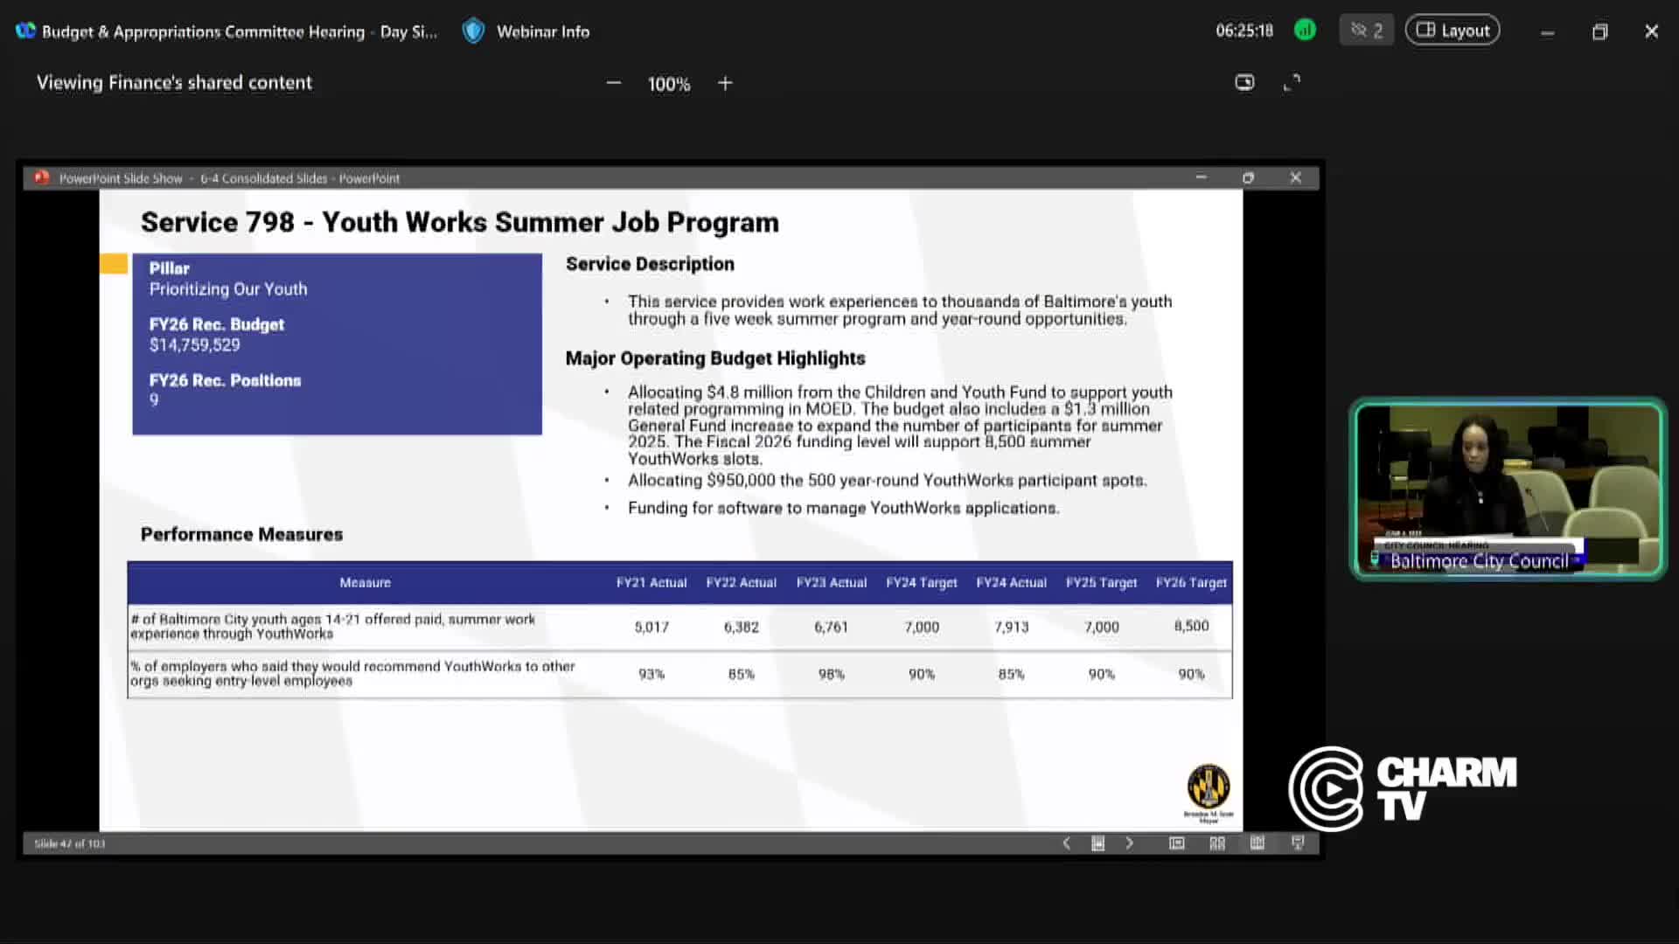1679x944 pixels.
Task: Pop out the shared content window
Action: [x=1244, y=82]
